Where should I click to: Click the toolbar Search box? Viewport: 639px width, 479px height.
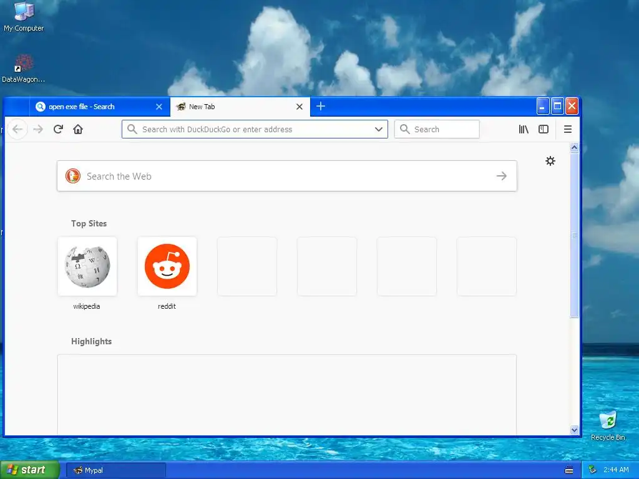pos(437,130)
